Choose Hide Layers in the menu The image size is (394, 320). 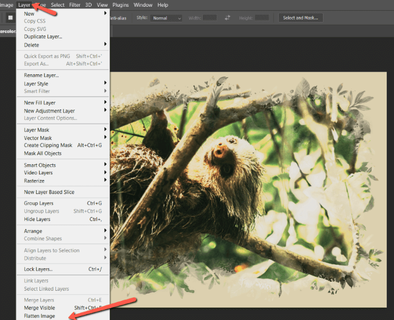coord(37,219)
